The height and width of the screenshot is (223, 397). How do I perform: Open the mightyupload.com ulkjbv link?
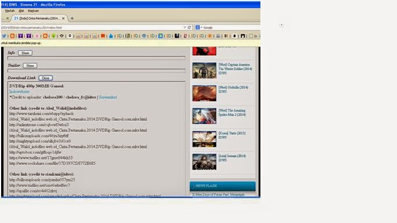click(x=40, y=141)
